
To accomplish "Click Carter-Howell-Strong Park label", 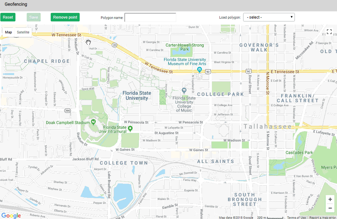I will [185, 47].
